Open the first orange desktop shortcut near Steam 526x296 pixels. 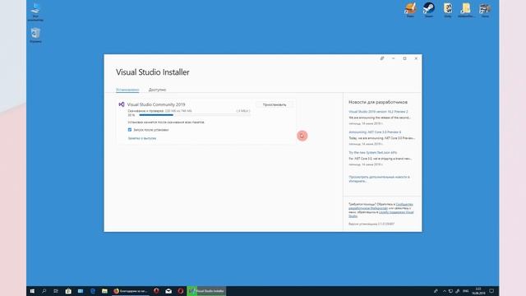tap(410, 9)
